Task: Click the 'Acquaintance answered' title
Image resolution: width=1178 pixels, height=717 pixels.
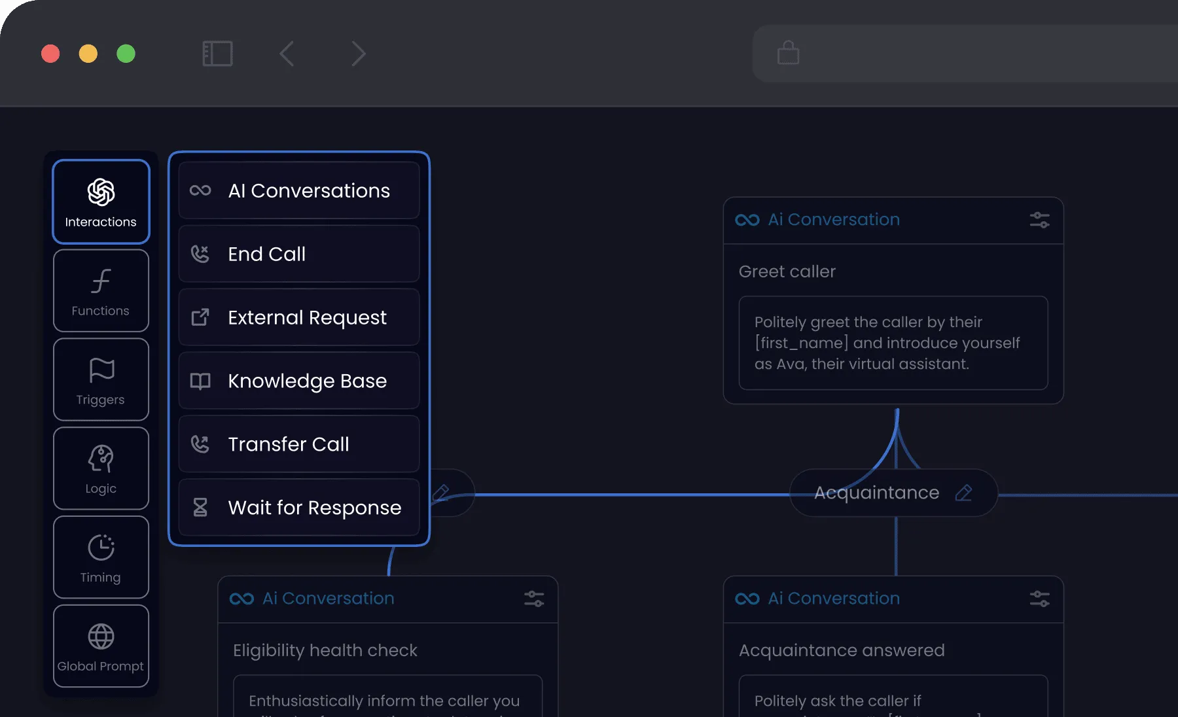Action: pyautogui.click(x=842, y=650)
